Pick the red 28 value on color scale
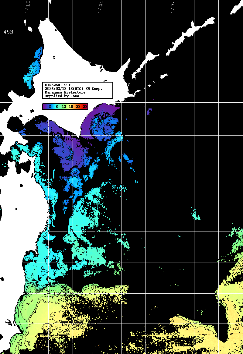243x354 pixels. [x=85, y=106]
